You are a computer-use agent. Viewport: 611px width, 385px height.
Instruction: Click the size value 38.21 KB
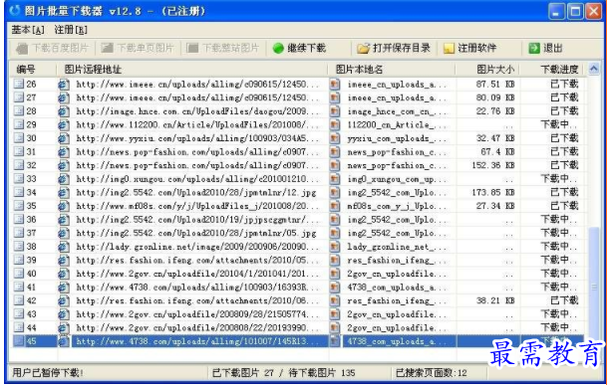[x=495, y=300]
